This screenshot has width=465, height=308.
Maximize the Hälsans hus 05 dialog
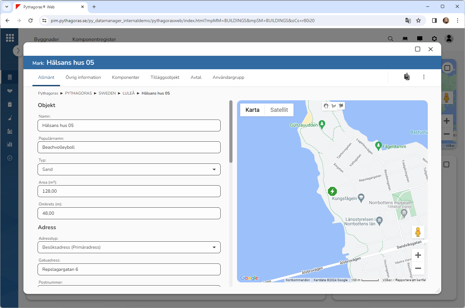[417, 49]
